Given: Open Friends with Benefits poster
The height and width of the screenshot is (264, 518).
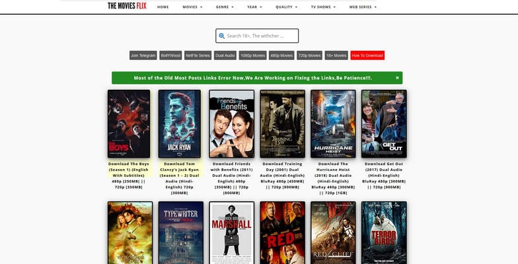Looking at the screenshot, I should click(x=231, y=124).
